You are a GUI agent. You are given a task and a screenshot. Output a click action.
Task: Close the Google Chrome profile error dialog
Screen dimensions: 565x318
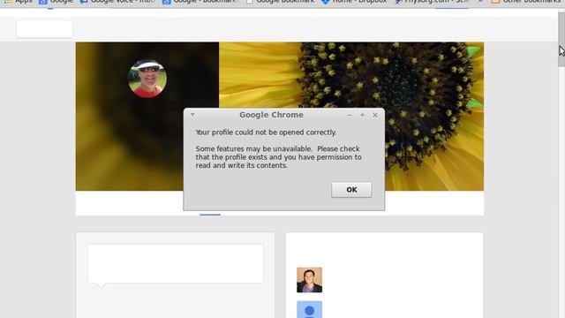(x=375, y=115)
